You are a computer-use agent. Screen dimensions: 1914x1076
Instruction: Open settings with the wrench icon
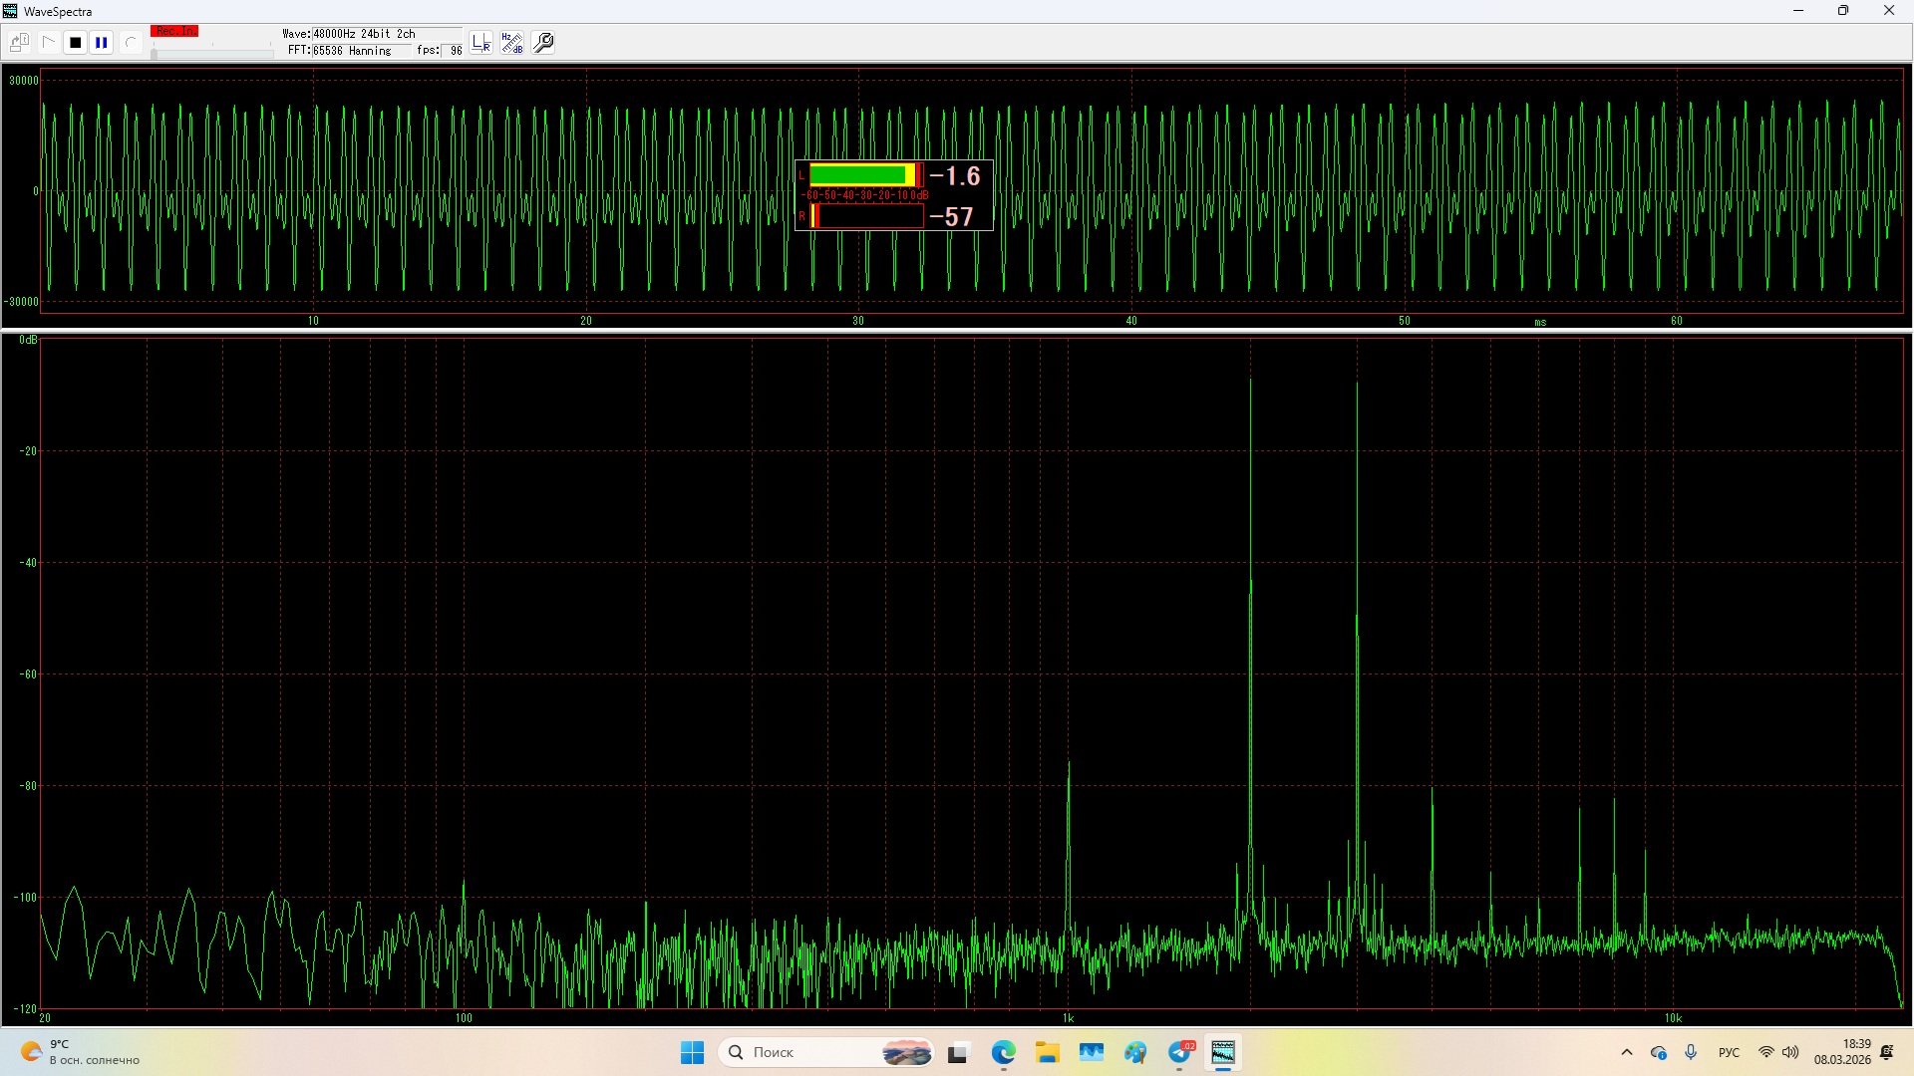[x=544, y=43]
